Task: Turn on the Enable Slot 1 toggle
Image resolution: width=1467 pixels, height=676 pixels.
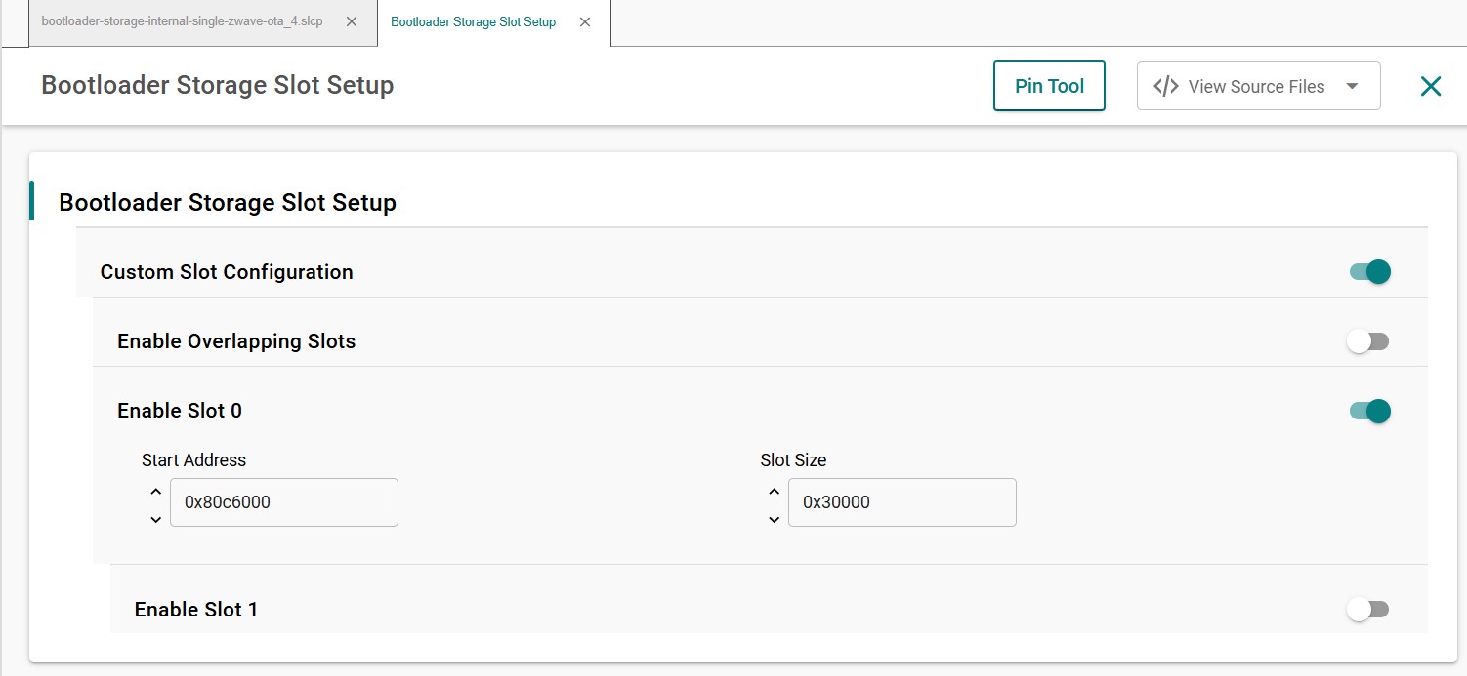Action: 1367,610
